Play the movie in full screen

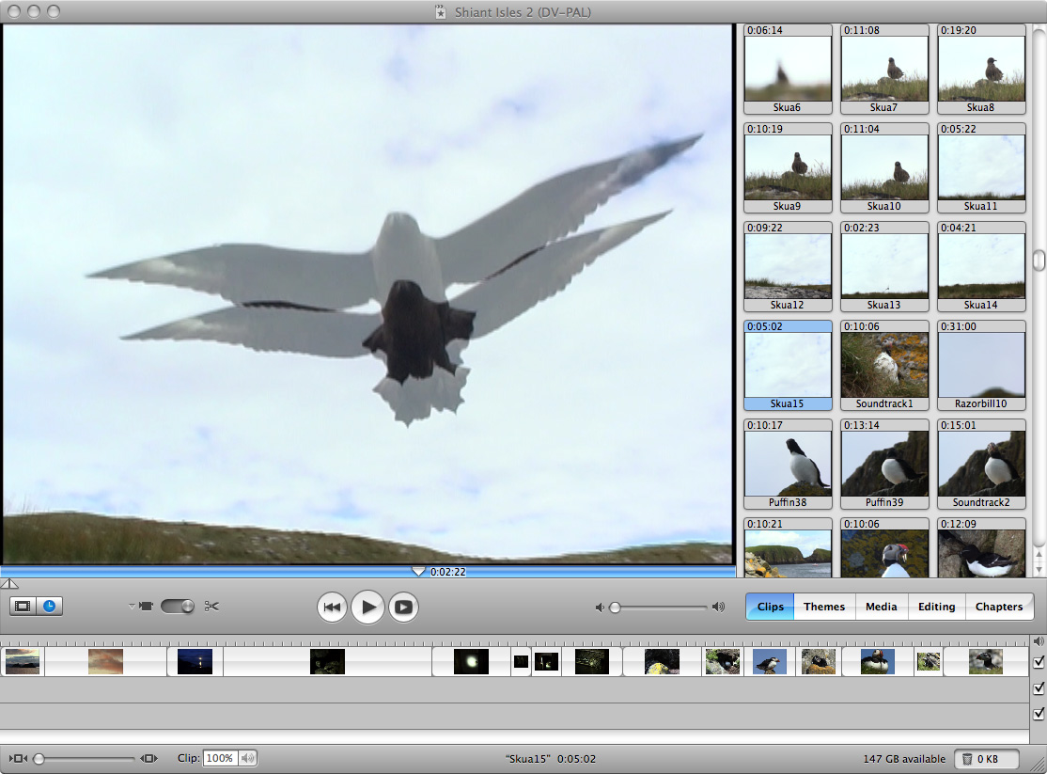[403, 608]
